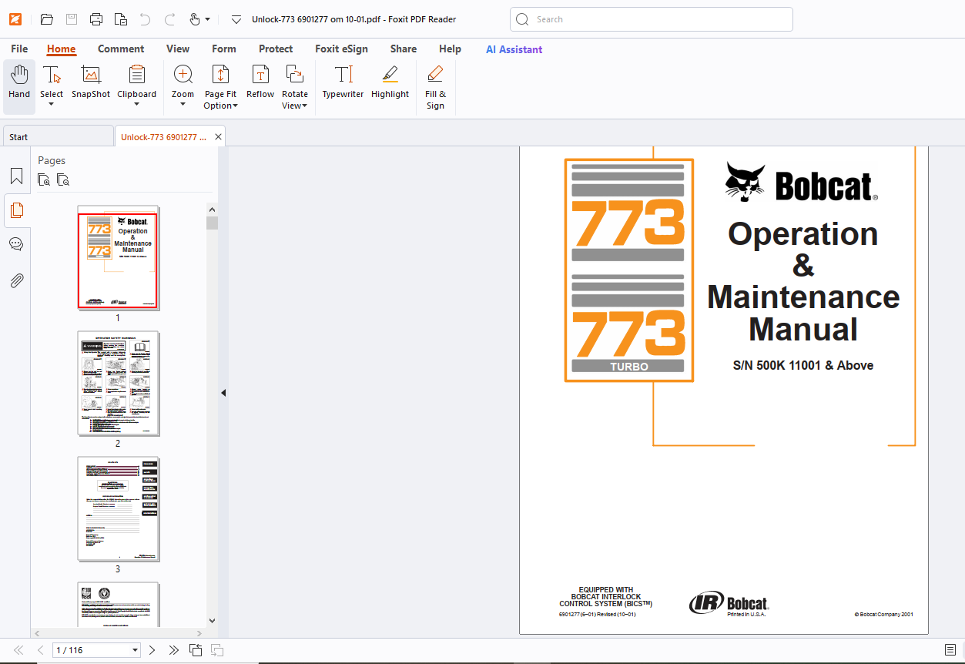Image resolution: width=965 pixels, height=664 pixels.
Task: Select page 3 thumbnail
Action: 118,509
